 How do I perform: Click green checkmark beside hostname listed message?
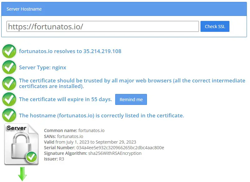(9, 115)
